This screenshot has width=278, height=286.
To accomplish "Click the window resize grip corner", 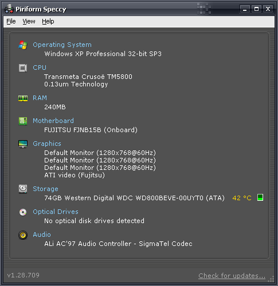I will click(x=271, y=279).
